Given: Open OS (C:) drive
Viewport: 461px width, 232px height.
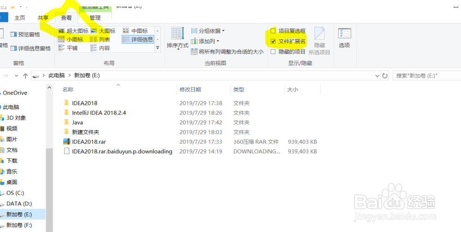Looking at the screenshot, I should [15, 193].
